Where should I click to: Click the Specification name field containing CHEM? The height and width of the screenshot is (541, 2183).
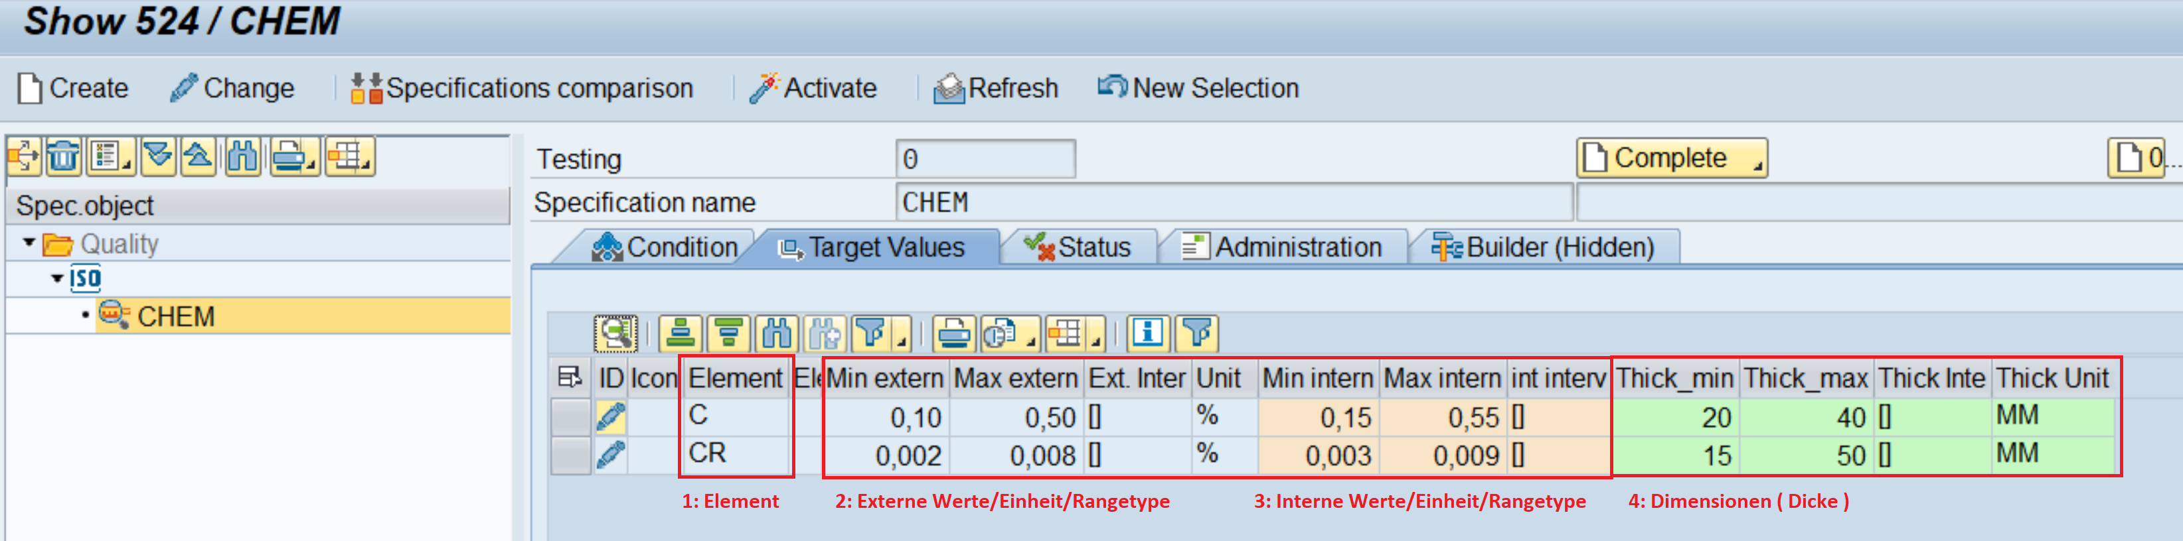tap(1232, 202)
